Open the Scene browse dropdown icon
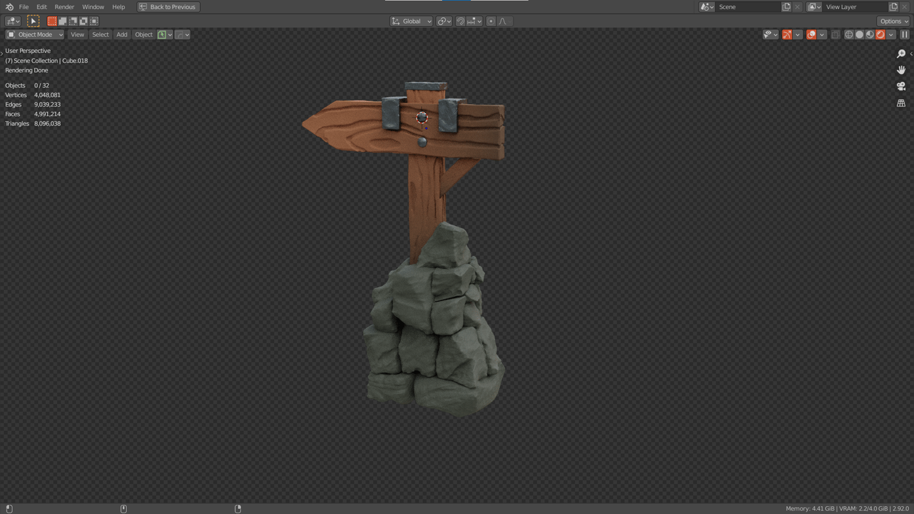Screen dimensions: 914x514 (x=707, y=7)
